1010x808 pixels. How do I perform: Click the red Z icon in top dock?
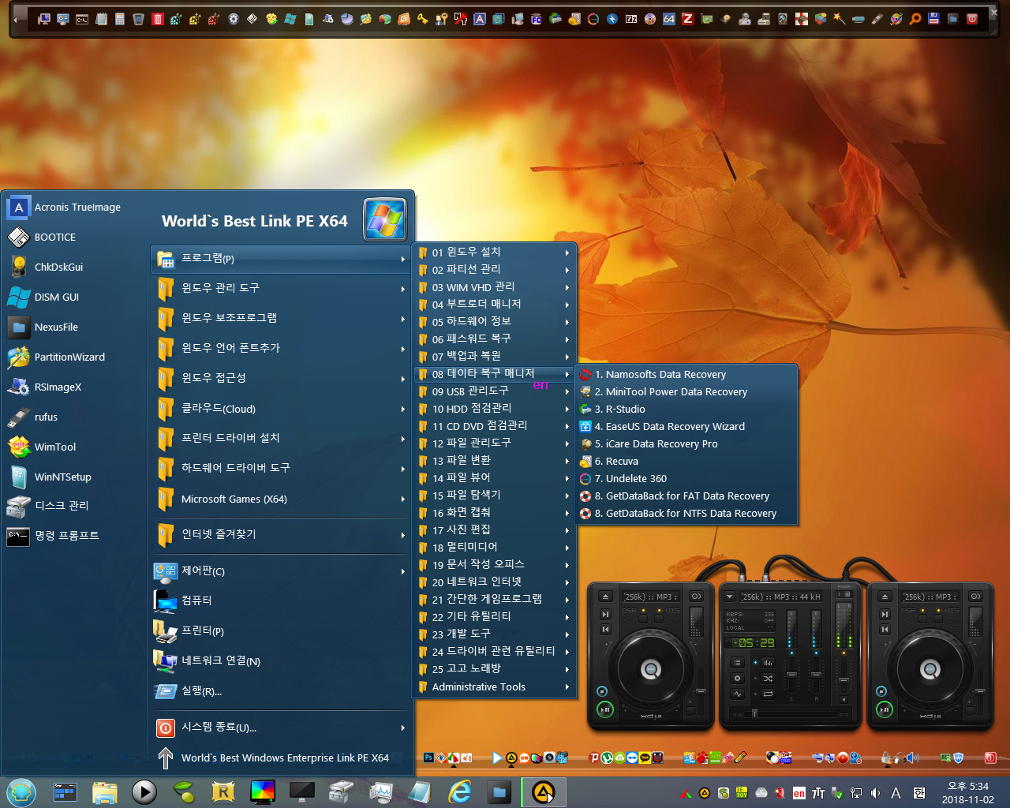pyautogui.click(x=688, y=18)
